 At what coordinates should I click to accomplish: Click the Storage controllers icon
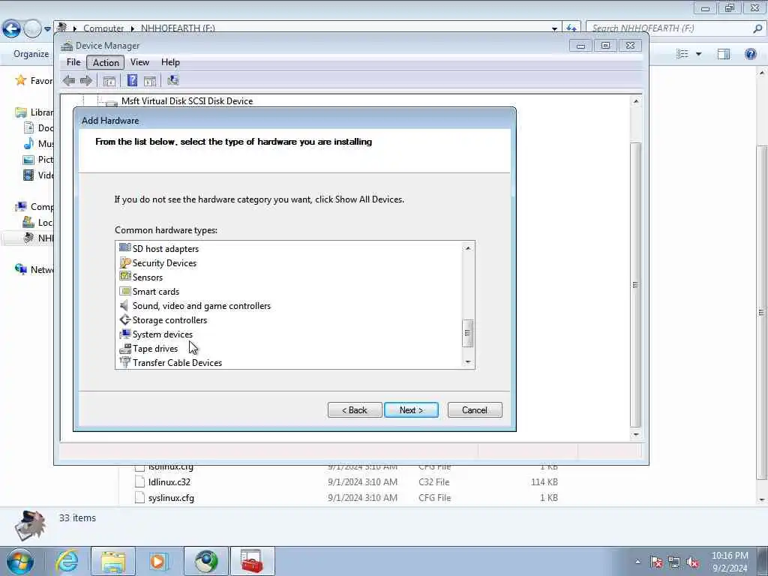125,319
